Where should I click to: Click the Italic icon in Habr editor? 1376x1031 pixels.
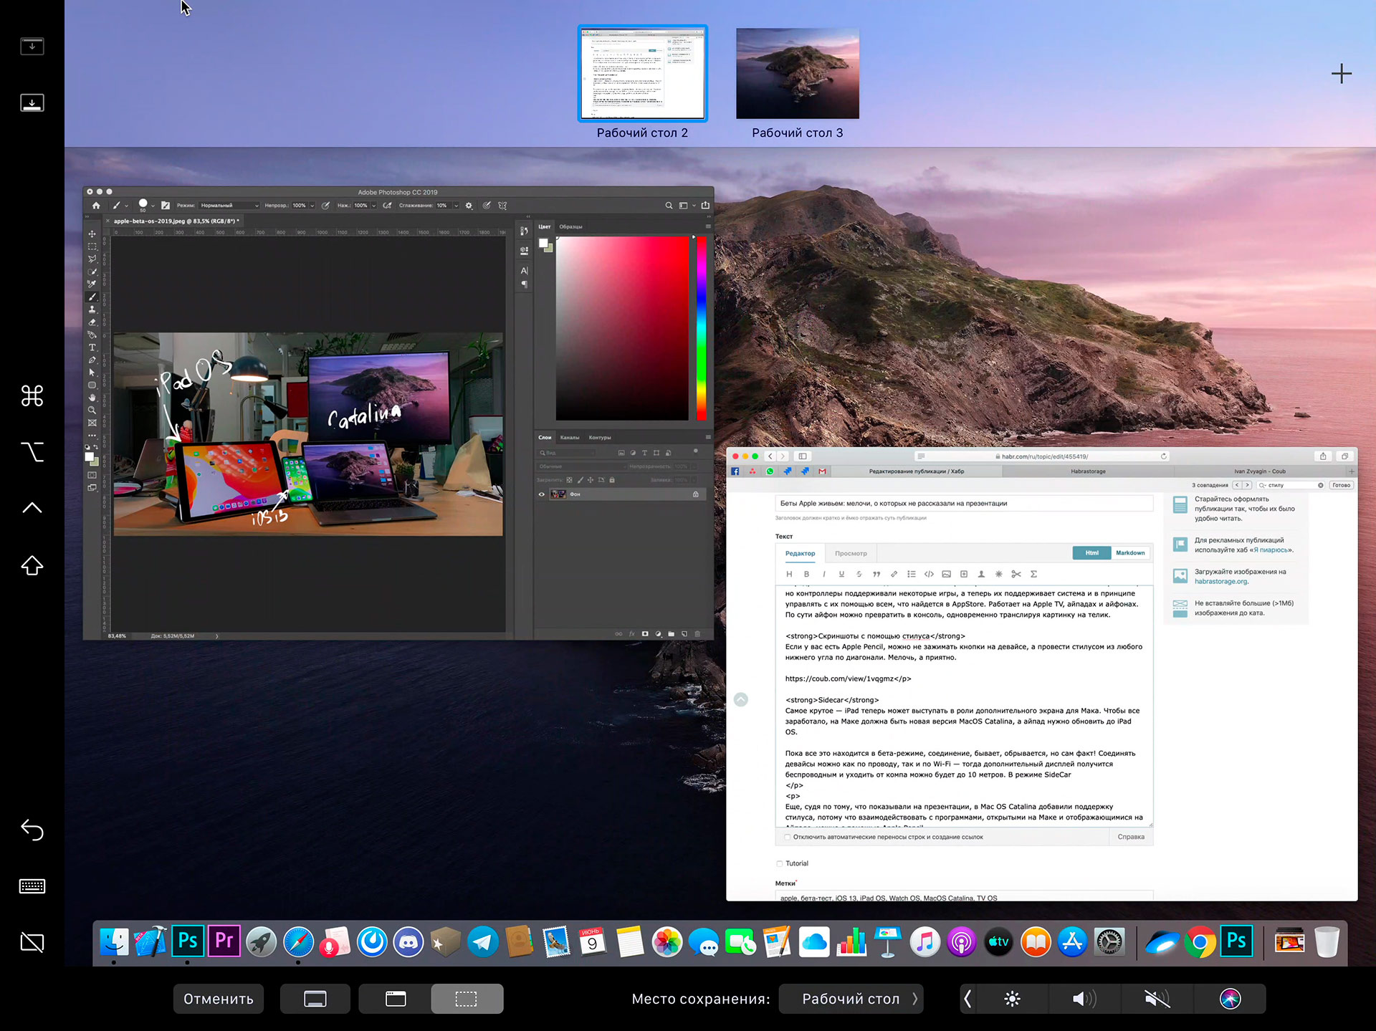824,574
